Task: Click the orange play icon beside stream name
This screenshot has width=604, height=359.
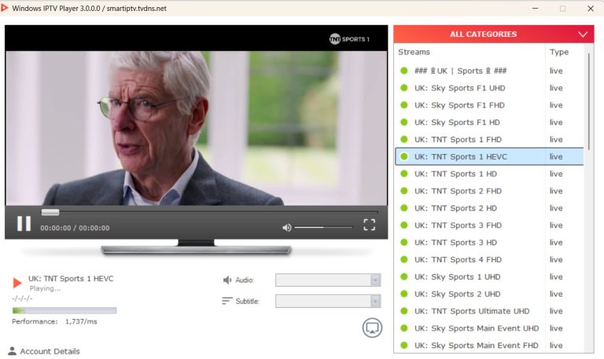Action: [17, 283]
